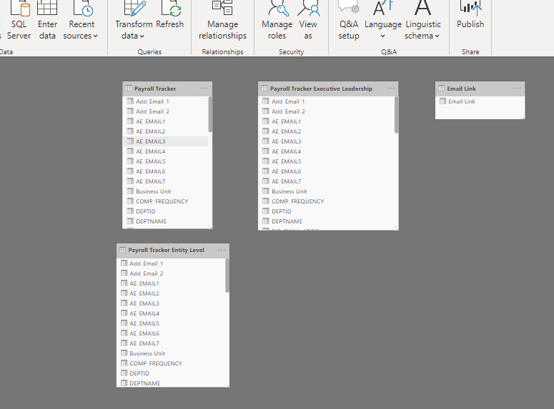Select AE_EMAIL5 in Payroll Tracker table
Image resolution: width=554 pixels, height=409 pixels.
165,161
